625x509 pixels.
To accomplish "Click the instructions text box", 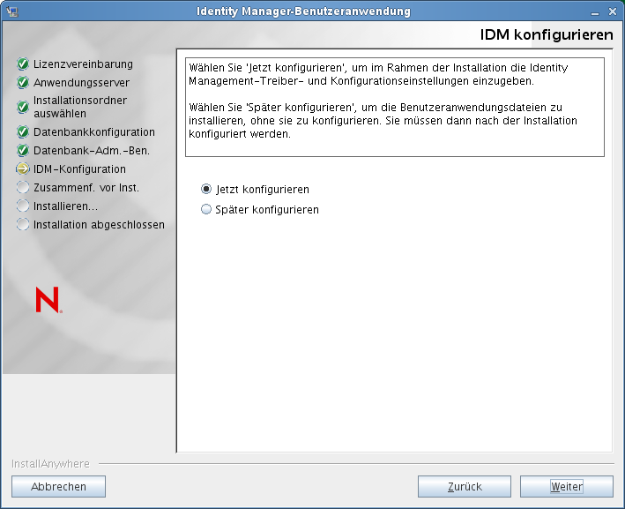I will click(395, 108).
